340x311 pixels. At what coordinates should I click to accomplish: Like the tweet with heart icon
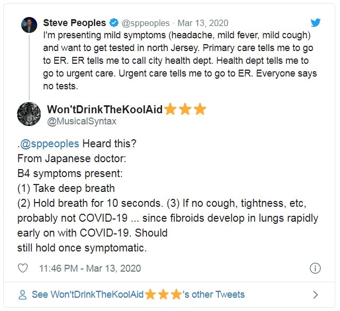point(23,268)
